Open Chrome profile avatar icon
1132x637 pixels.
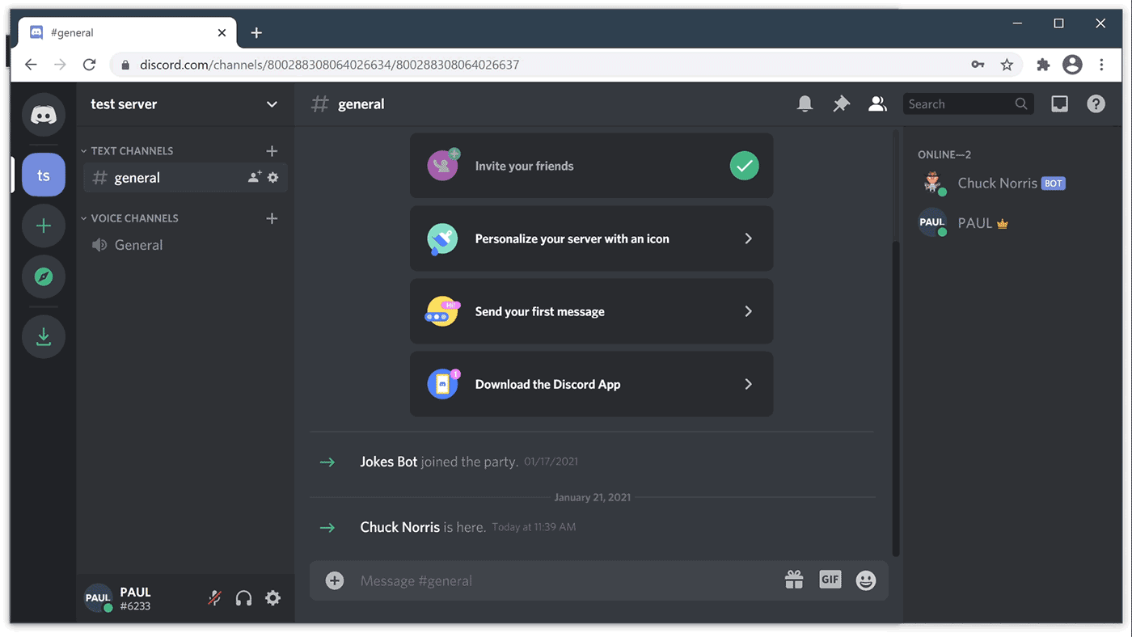click(1072, 65)
